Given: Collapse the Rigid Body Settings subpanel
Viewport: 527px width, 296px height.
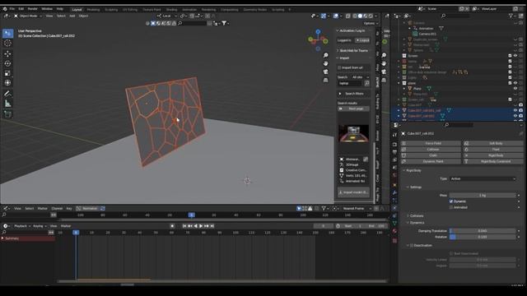Looking at the screenshot, I should (415, 187).
